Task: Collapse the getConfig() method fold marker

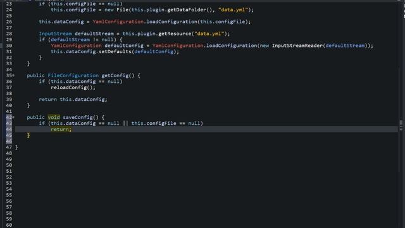Action: point(13,75)
